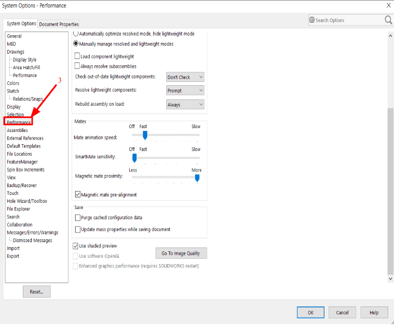
Task: Select Import category
Action: [13, 248]
